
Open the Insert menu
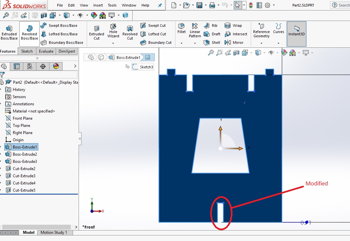tap(98, 5)
